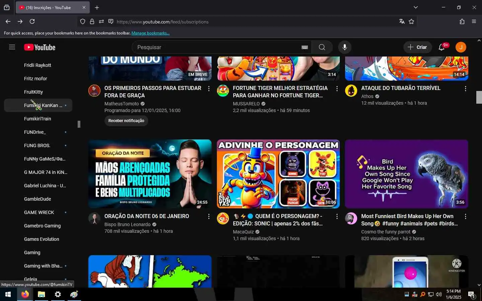Image resolution: width=482 pixels, height=301 pixels.
Task: Open Firefox extensions puzzle icon
Action: 462,21
